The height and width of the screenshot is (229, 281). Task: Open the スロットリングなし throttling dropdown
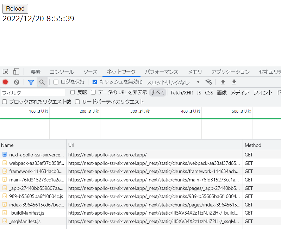tap(173, 82)
